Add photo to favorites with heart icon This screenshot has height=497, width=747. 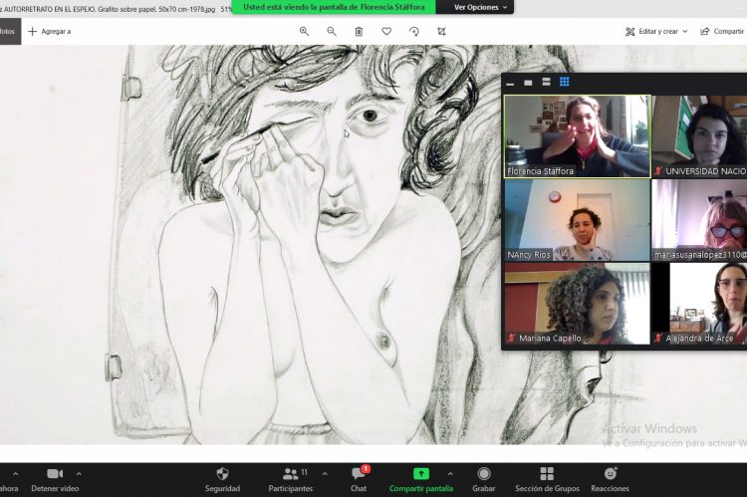click(x=386, y=32)
